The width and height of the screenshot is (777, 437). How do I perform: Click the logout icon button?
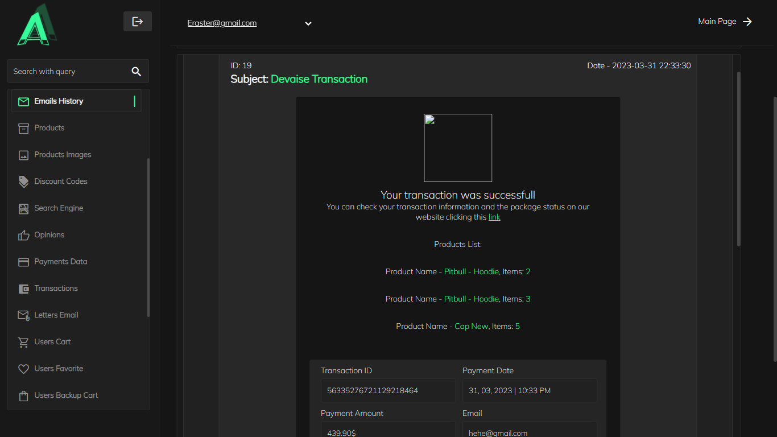point(137,22)
